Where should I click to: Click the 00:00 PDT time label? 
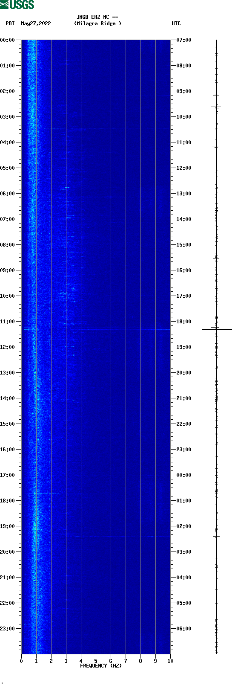coord(7,40)
